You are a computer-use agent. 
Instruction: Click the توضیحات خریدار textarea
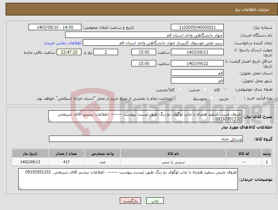[128, 179]
